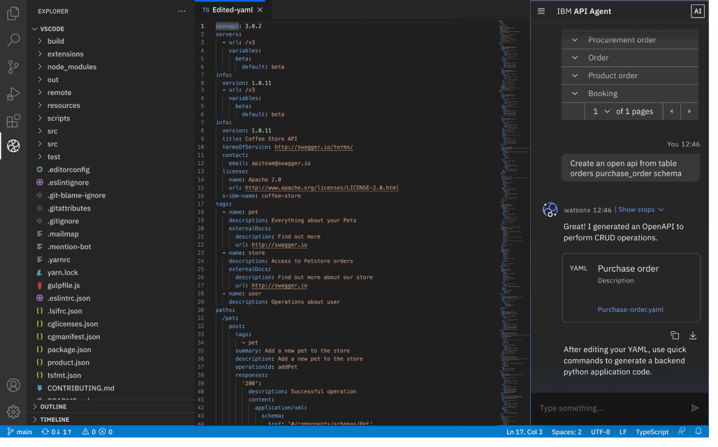Go to next page in pagination
The height and width of the screenshot is (447, 718).
point(689,111)
